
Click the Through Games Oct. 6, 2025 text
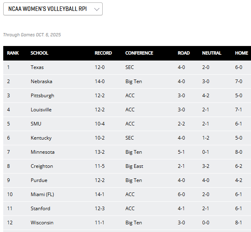32,35
